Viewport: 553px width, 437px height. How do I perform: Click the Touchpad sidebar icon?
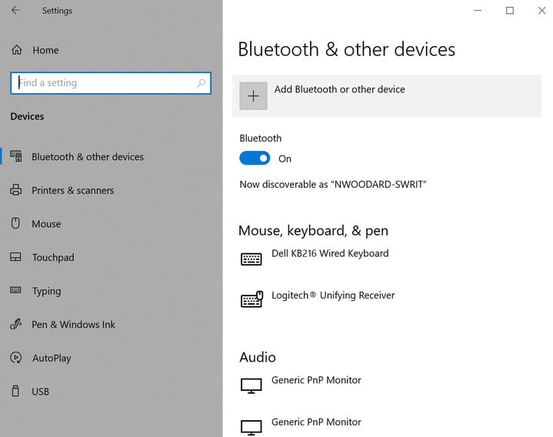(x=15, y=257)
